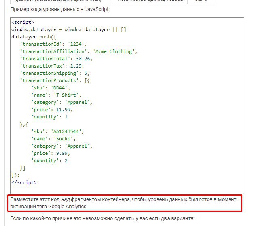Click the 'name': 'T-Shirt' line
This screenshot has height=226, width=263.
(x=56, y=95)
